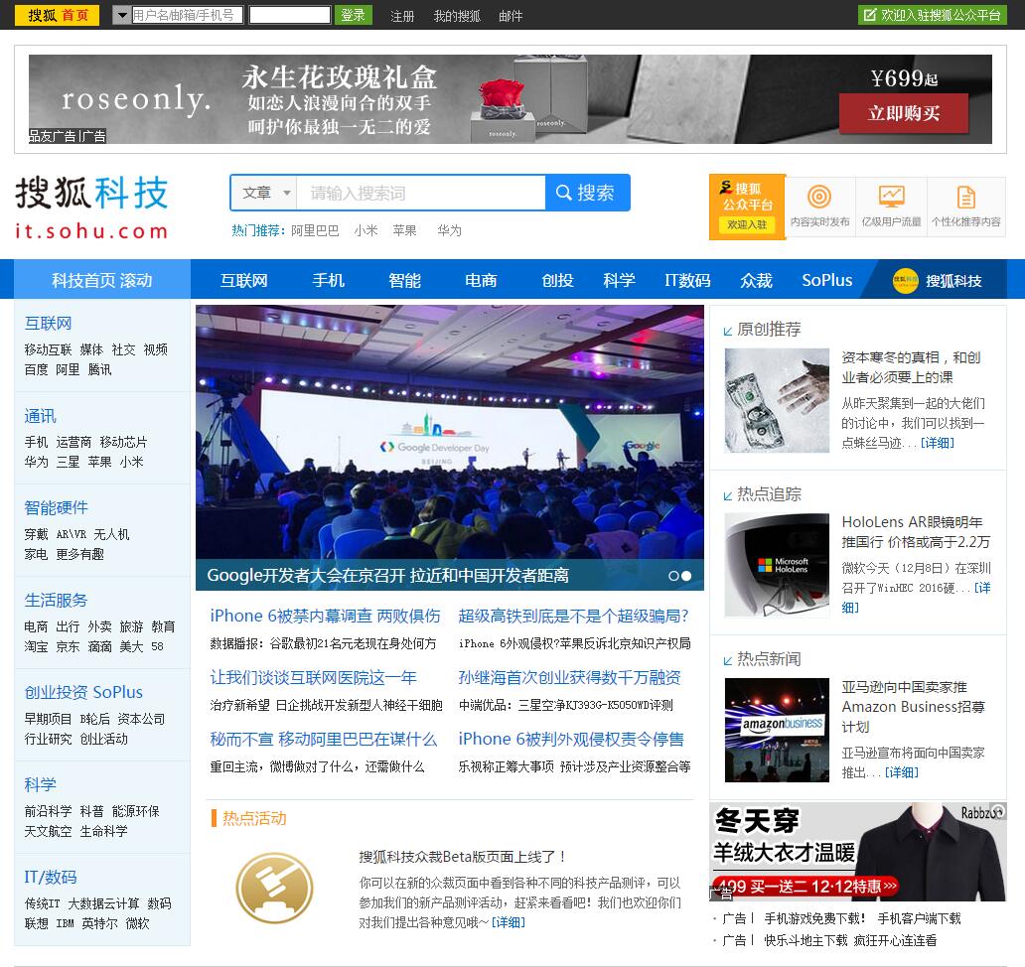The image size is (1025, 967).
Task: Open the 互联网 navigation tab
Action: [243, 280]
